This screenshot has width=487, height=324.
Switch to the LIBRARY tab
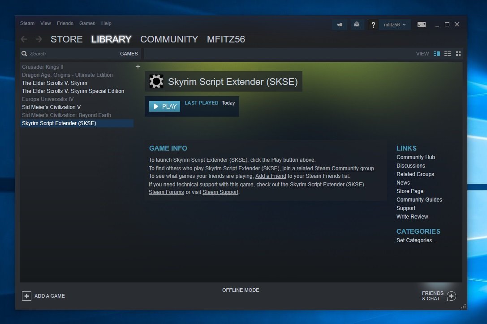pos(111,39)
